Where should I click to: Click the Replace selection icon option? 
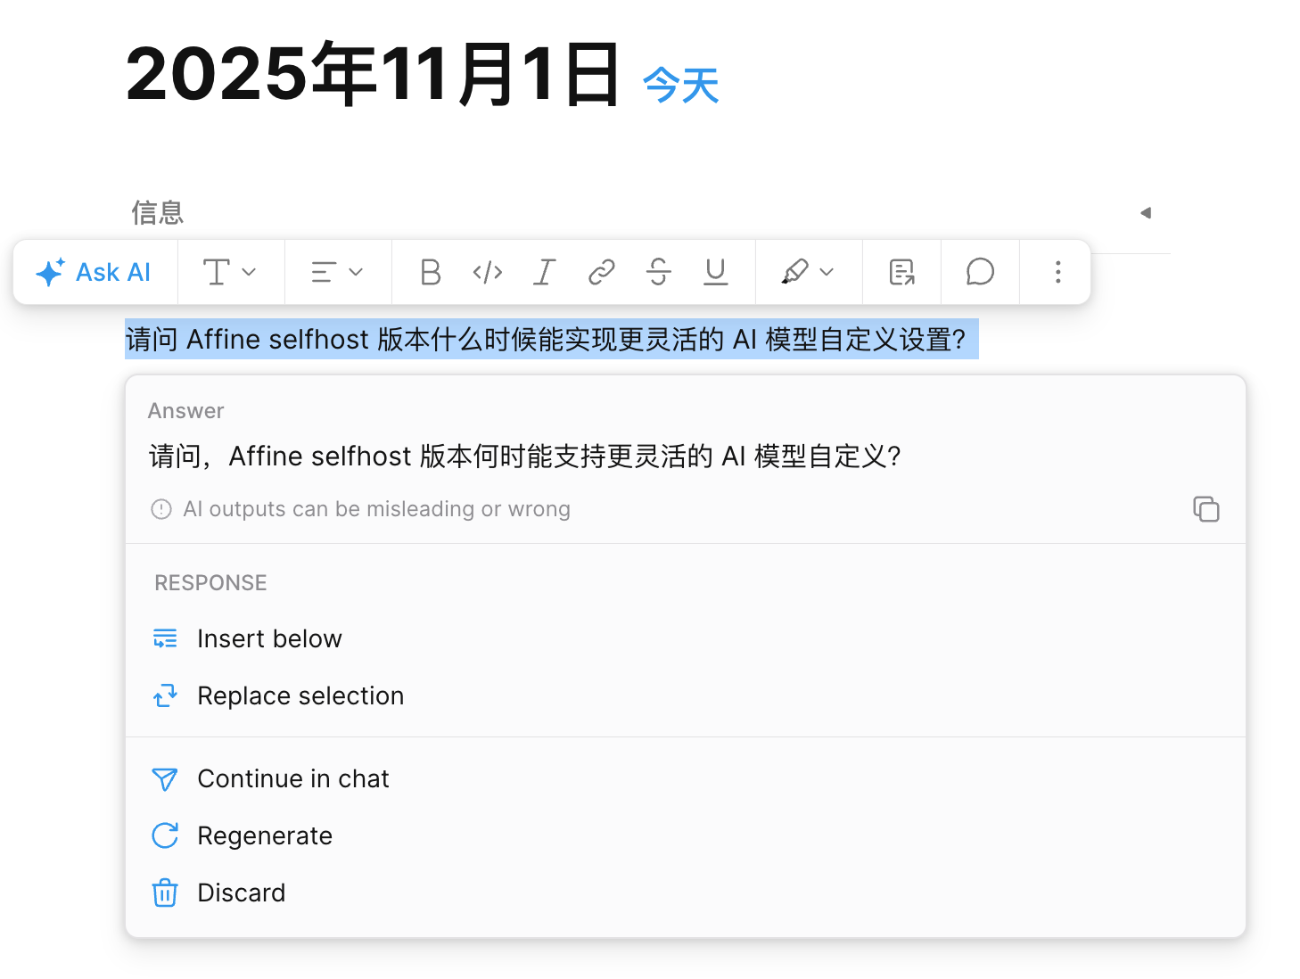point(165,695)
